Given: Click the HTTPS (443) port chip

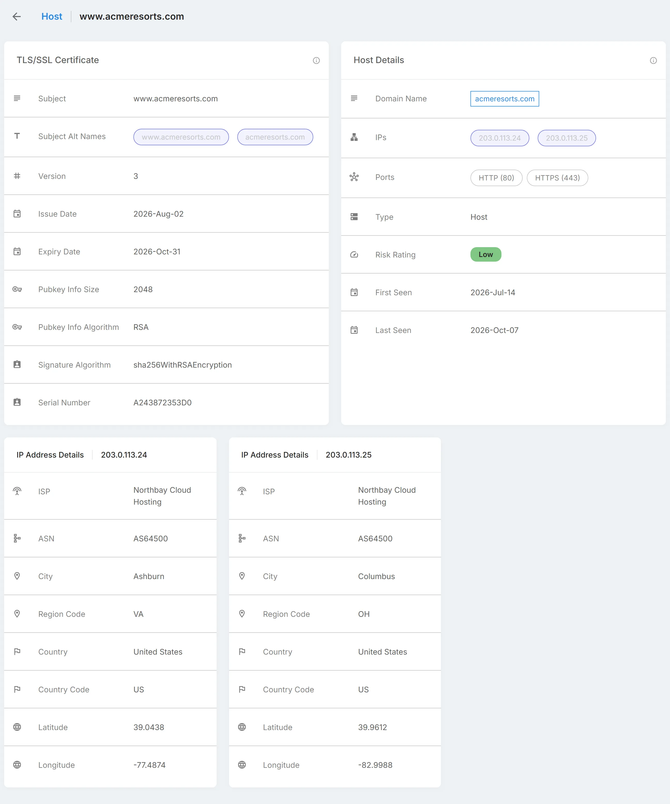Looking at the screenshot, I should point(558,178).
